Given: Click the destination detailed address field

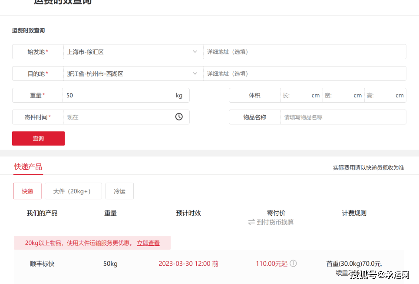Looking at the screenshot, I should (304, 74).
